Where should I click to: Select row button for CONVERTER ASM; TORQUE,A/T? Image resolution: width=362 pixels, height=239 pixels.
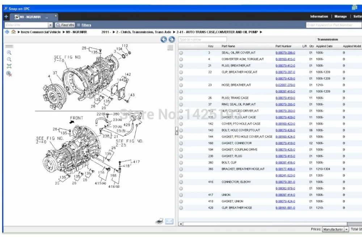pyautogui.click(x=181, y=59)
